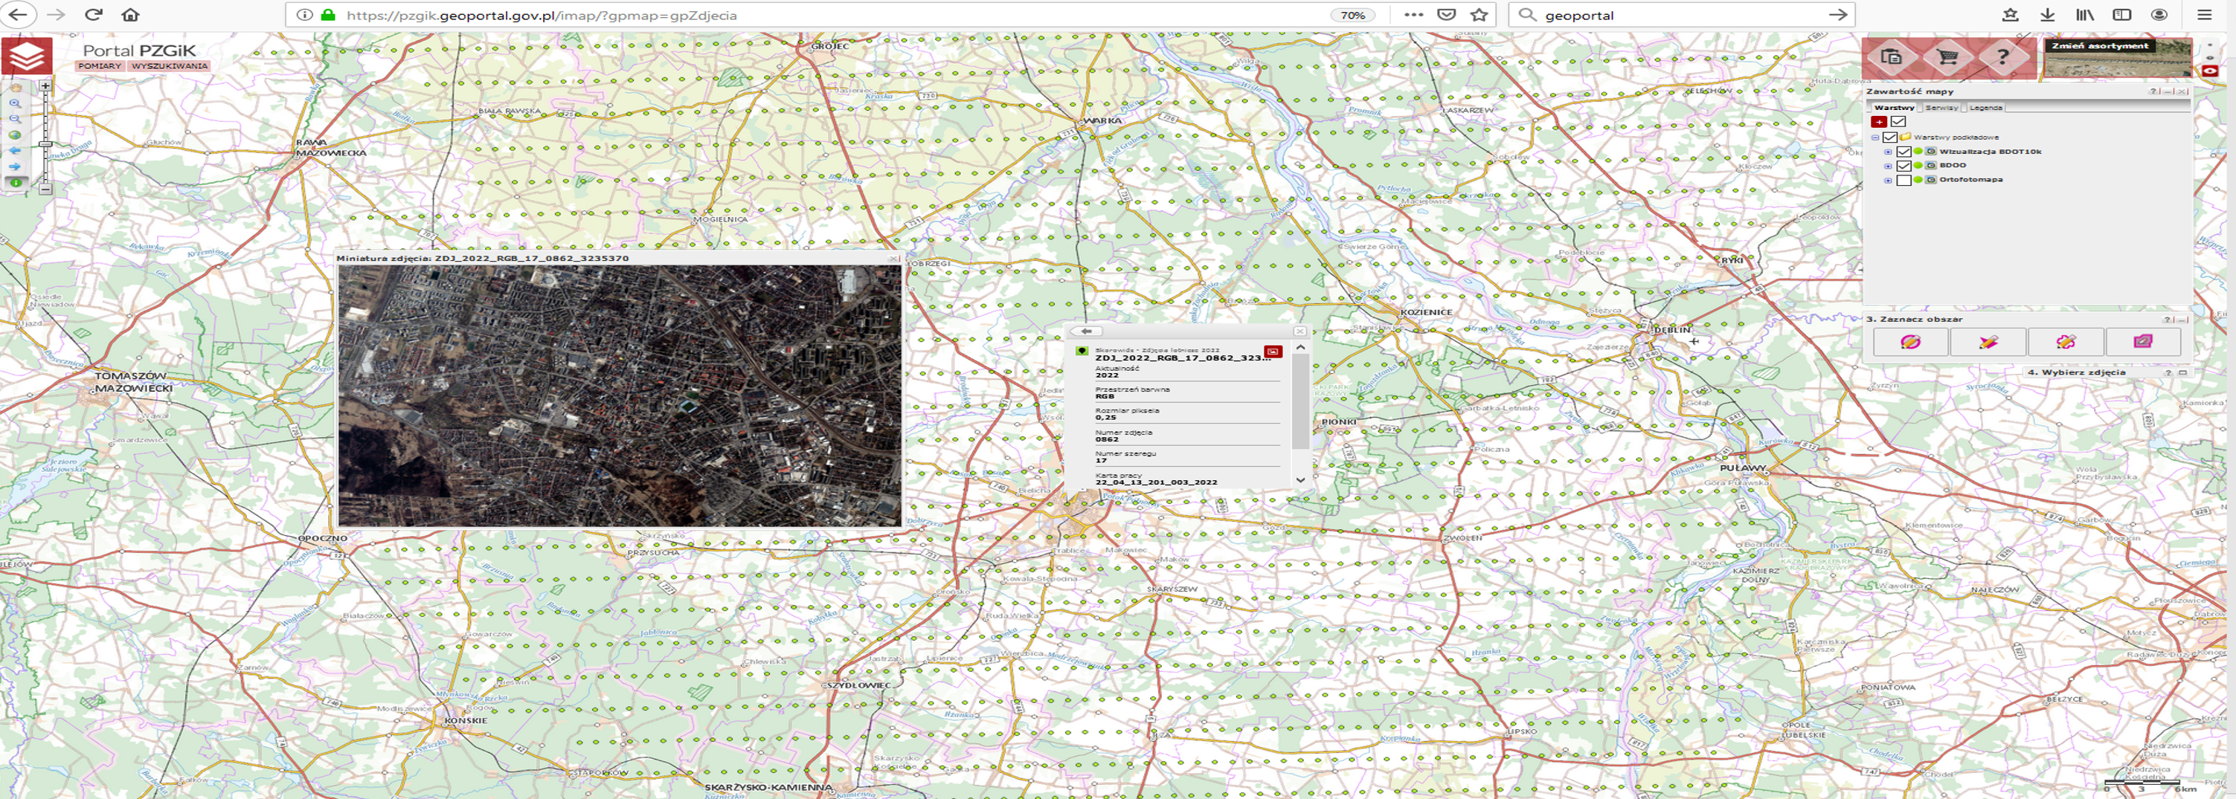
Task: Uncheck the BDOO layer checkbox
Action: click(x=1904, y=166)
